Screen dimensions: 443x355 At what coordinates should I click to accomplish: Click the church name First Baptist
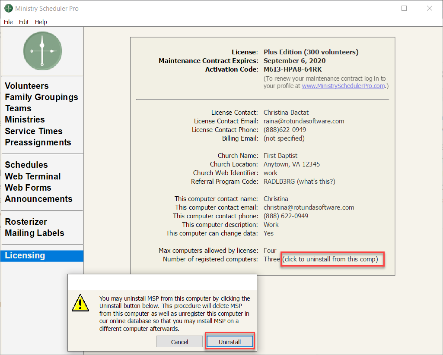pyautogui.click(x=280, y=156)
